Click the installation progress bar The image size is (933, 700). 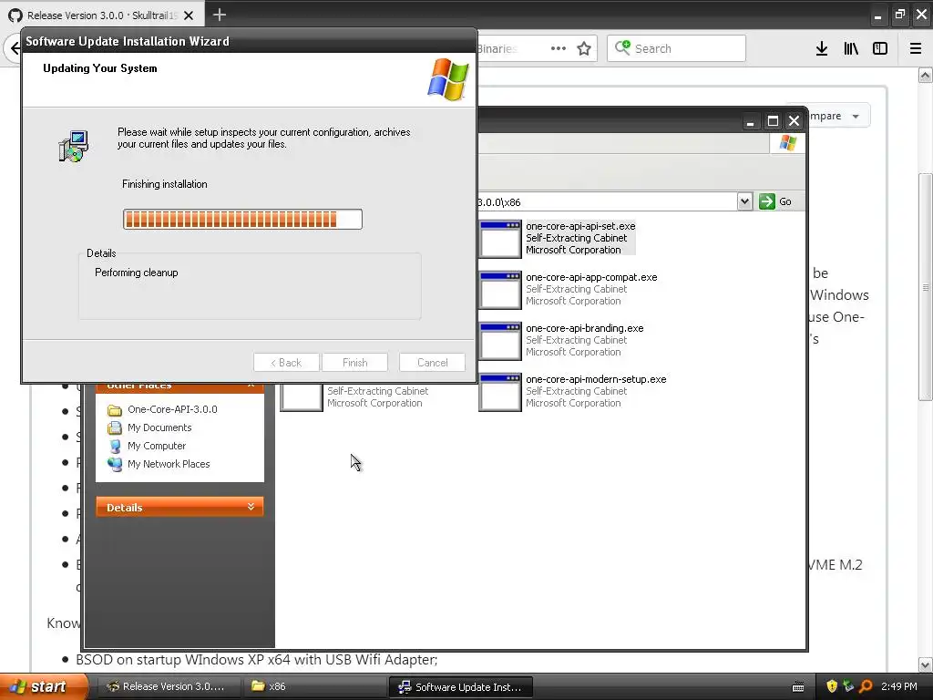pos(242,219)
